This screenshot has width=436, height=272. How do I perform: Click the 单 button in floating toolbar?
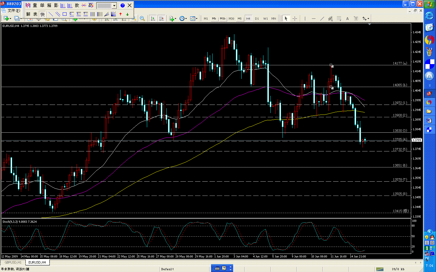(x=42, y=5)
